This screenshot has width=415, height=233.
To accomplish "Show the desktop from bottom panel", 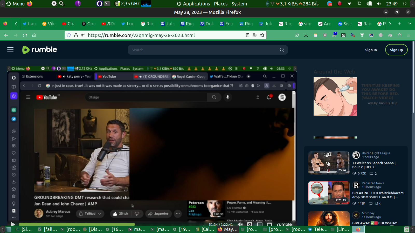I will click(x=9, y=229).
